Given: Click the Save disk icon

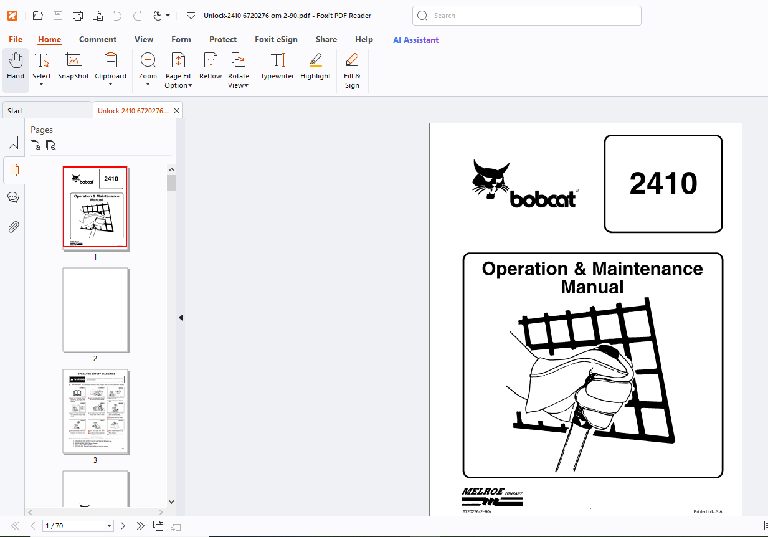Looking at the screenshot, I should click(x=58, y=16).
